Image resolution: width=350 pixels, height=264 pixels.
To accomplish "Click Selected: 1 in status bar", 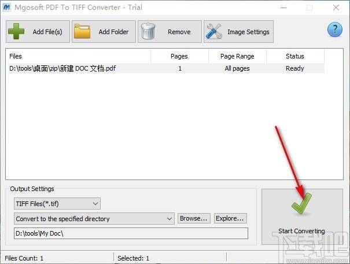I will [x=133, y=258].
